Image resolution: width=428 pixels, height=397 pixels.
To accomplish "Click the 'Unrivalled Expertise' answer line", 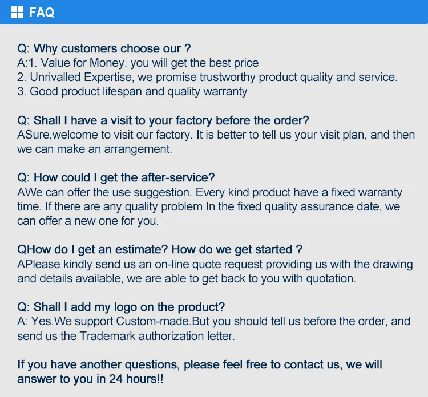I will click(x=207, y=77).
